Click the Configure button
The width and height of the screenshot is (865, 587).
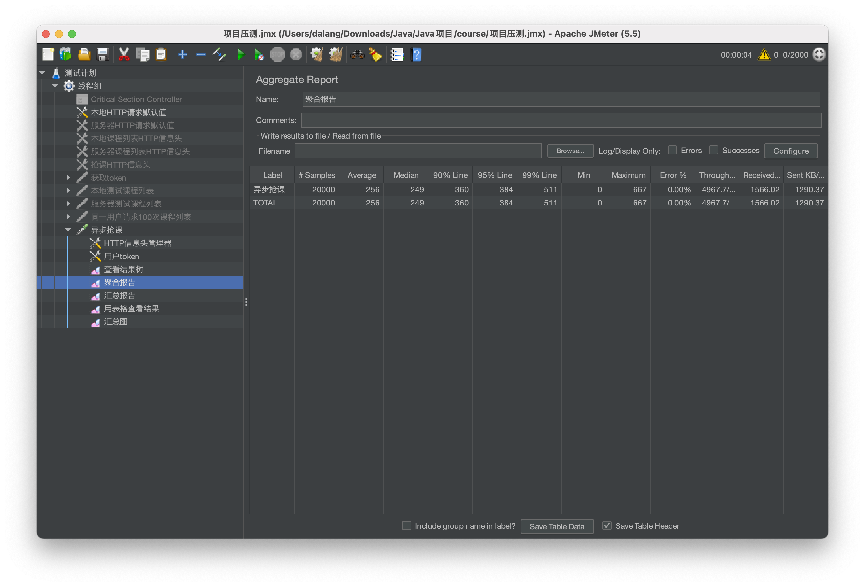tap(791, 151)
